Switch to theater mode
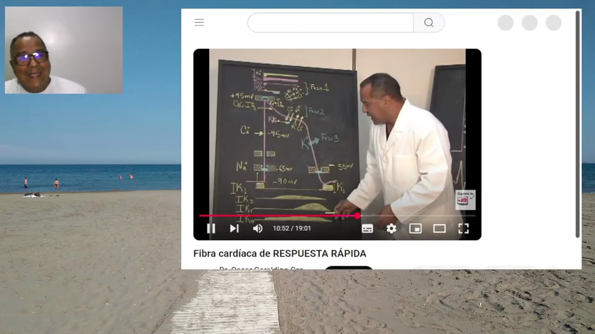The image size is (595, 334). [439, 228]
